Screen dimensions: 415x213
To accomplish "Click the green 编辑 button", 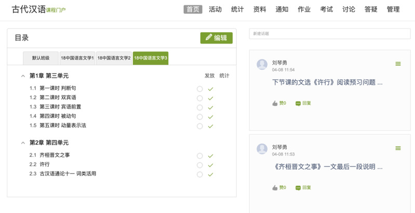I will [216, 38].
